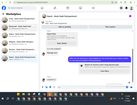Open Task View on taskbar
Screen dimensions: 137x105
(13, 98)
